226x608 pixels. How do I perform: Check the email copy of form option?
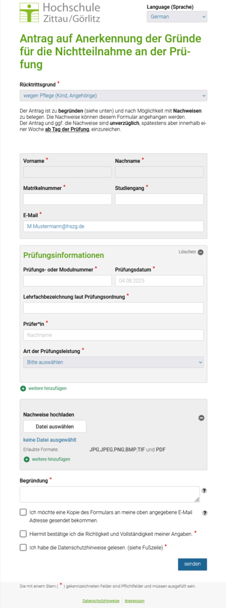point(23,513)
